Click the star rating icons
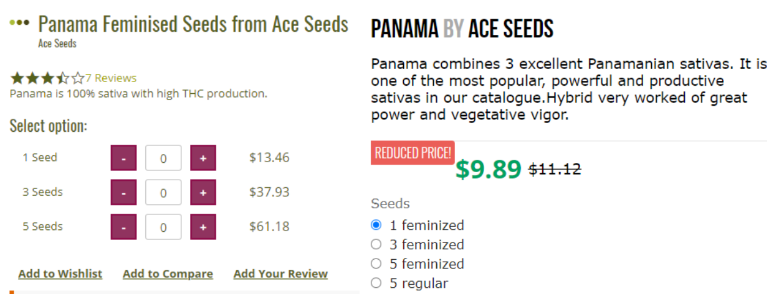 pyautogui.click(x=47, y=78)
